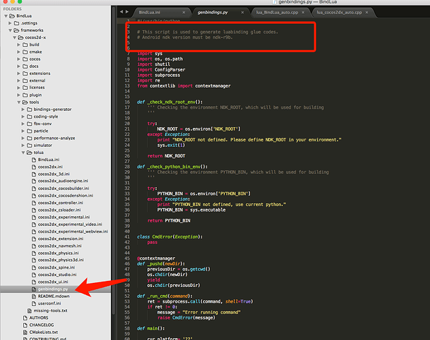Viewport: 430px width, 340px height.
Task: Collapse the tolua folder
Action: pyautogui.click(x=23, y=152)
